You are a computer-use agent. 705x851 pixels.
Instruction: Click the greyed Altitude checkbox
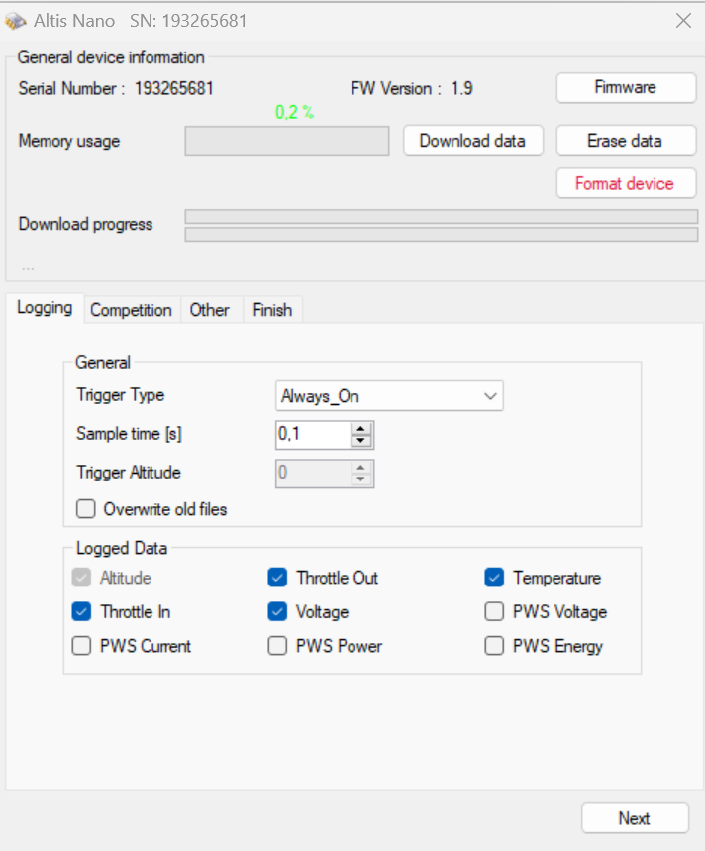pyautogui.click(x=81, y=578)
